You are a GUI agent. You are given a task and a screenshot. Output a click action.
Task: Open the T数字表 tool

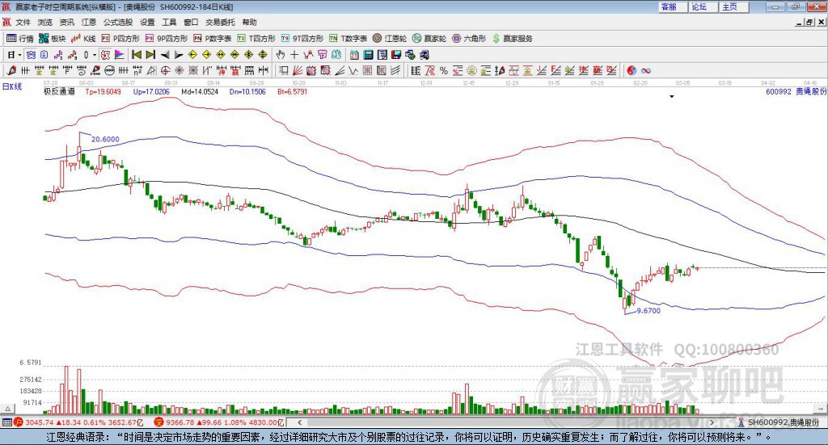click(x=348, y=39)
